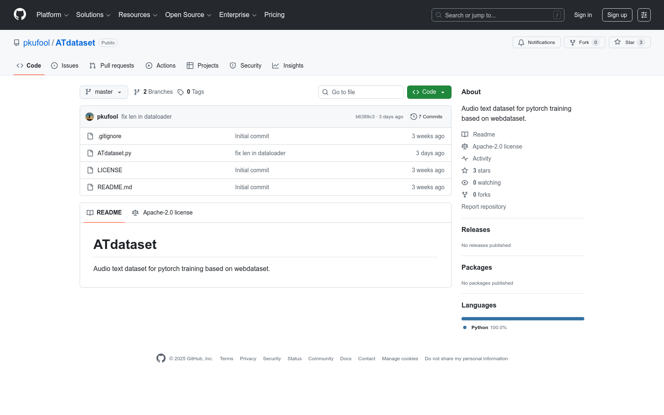Image resolution: width=664 pixels, height=415 pixels.
Task: View the 2 Branches list
Action: (153, 92)
